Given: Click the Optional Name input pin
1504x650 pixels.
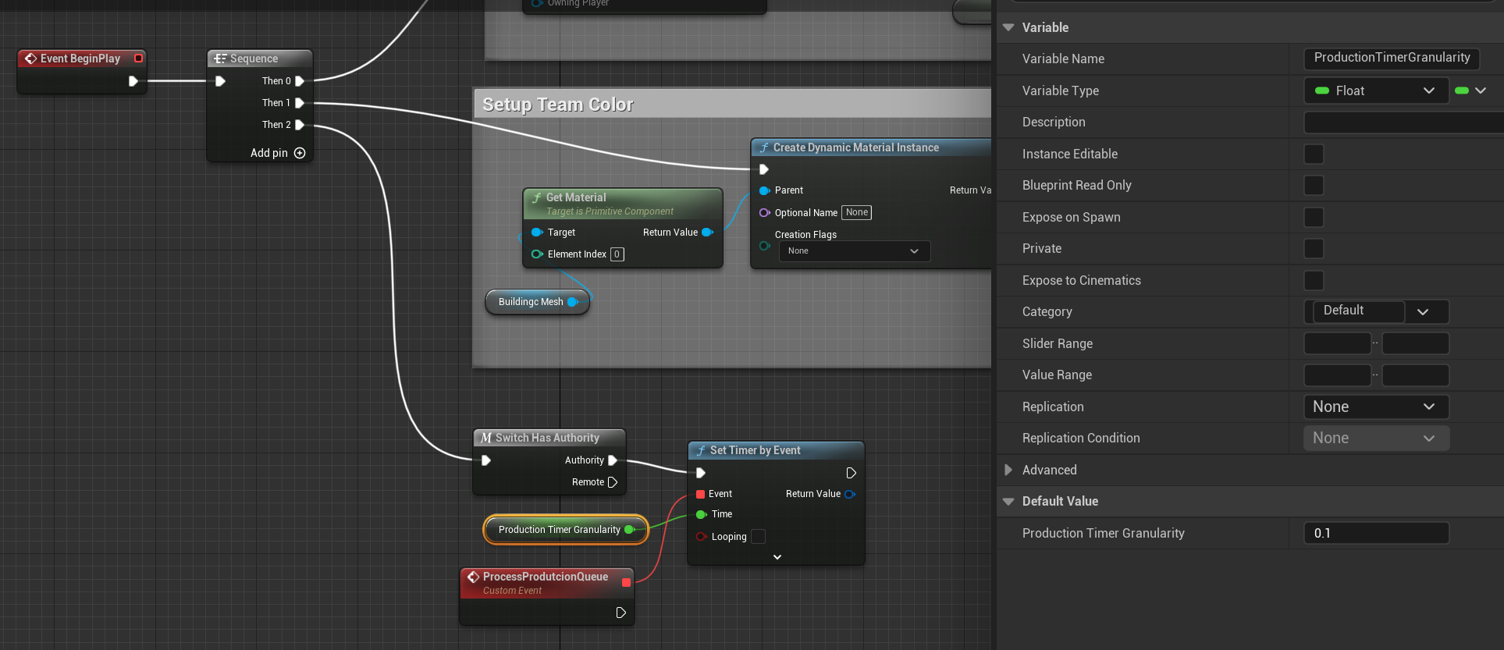Looking at the screenshot, I should point(764,213).
